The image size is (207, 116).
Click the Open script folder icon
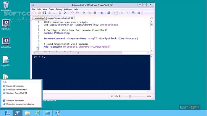(x=39, y=13)
